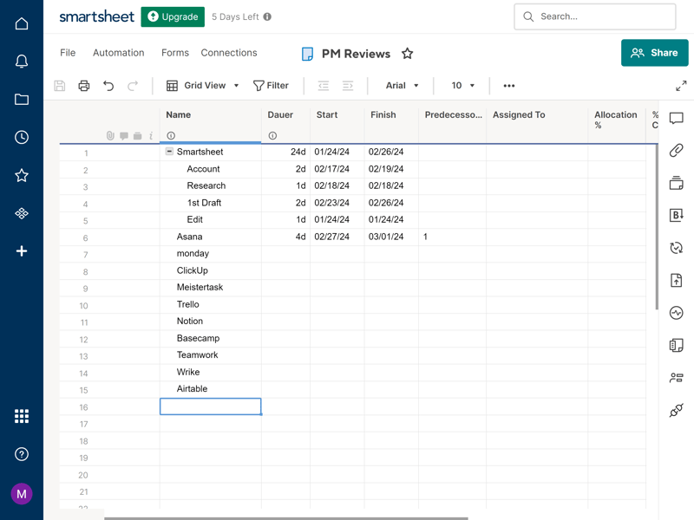Star PM Reviews as favorite
Viewport: 694px width, 520px height.
point(407,54)
